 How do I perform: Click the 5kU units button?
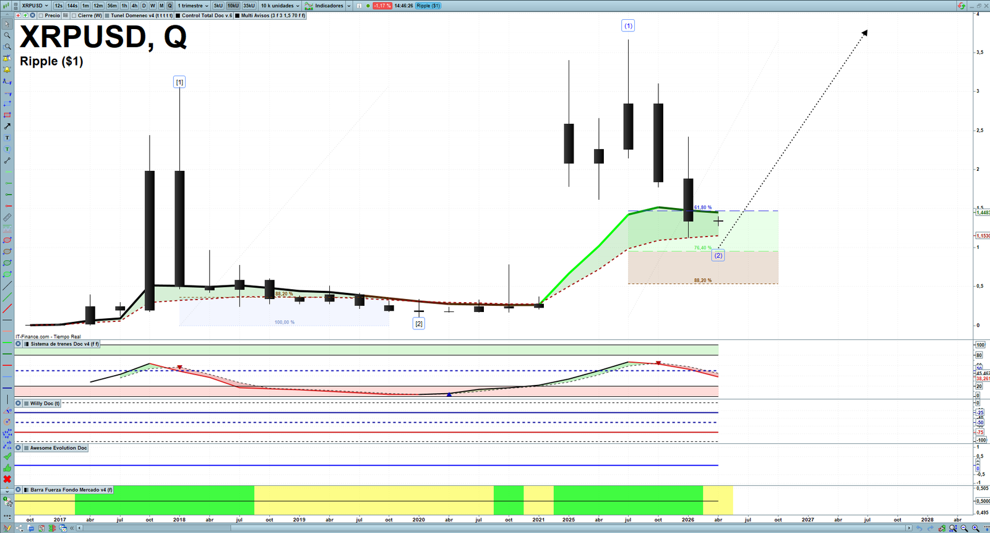(218, 6)
